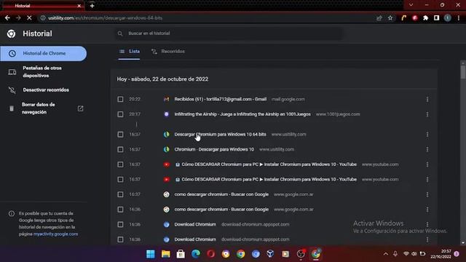Open the Chromium - Descargar para Windows 10 link
Screen dimensions: 466x262
(214, 149)
